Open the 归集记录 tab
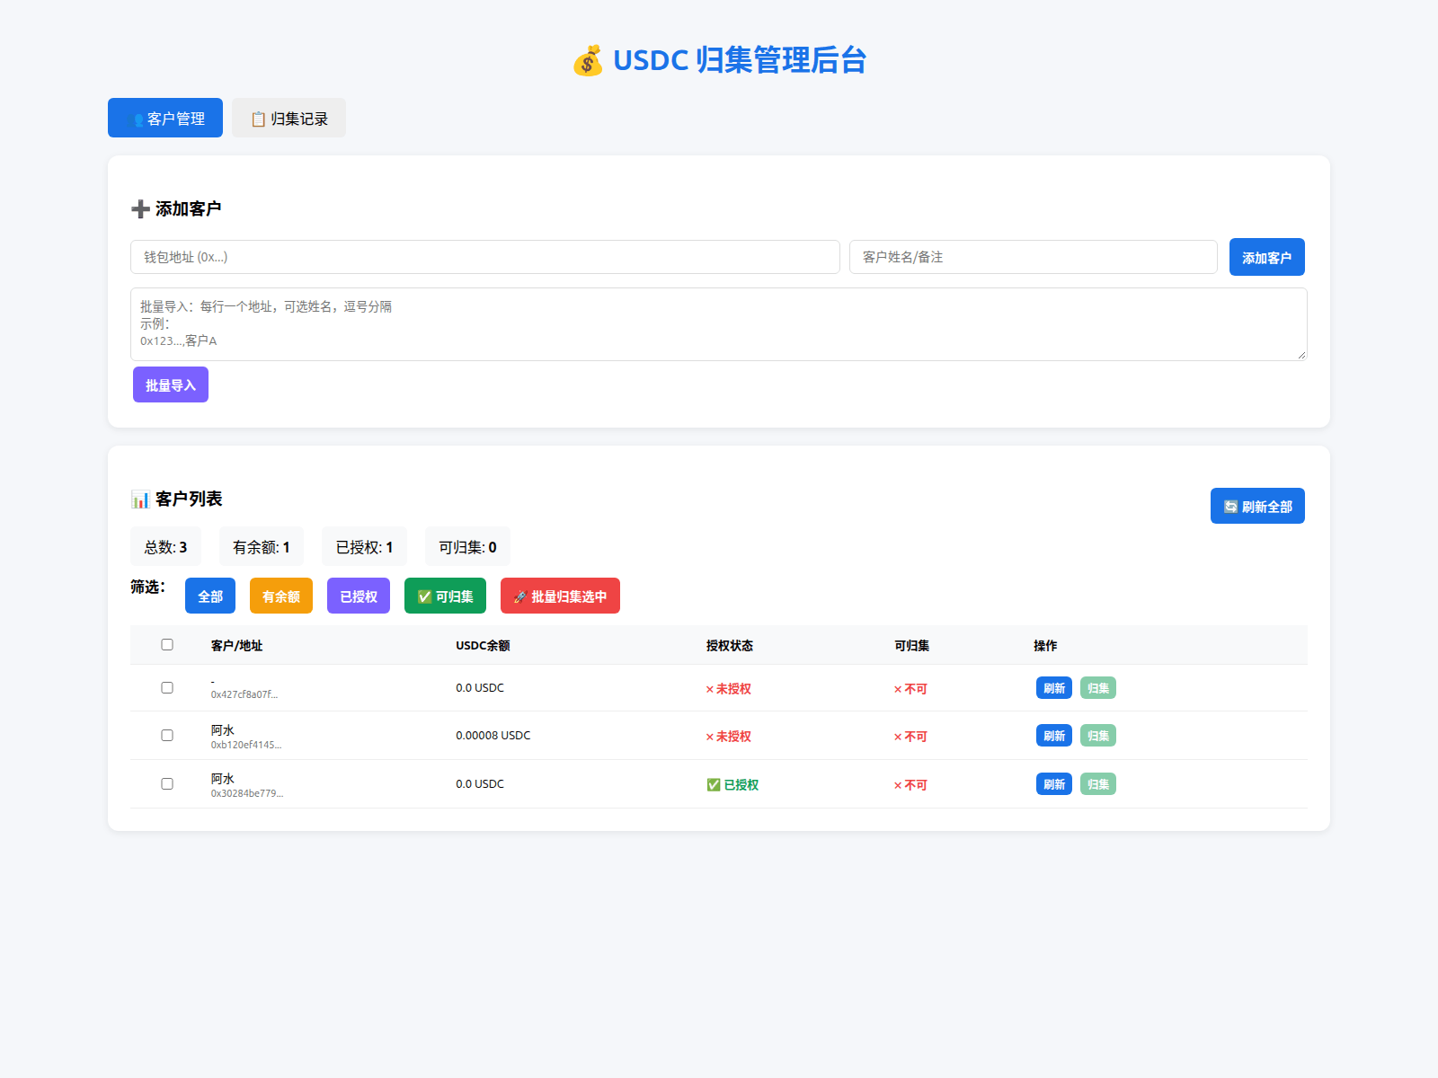This screenshot has width=1438, height=1078. 288,118
